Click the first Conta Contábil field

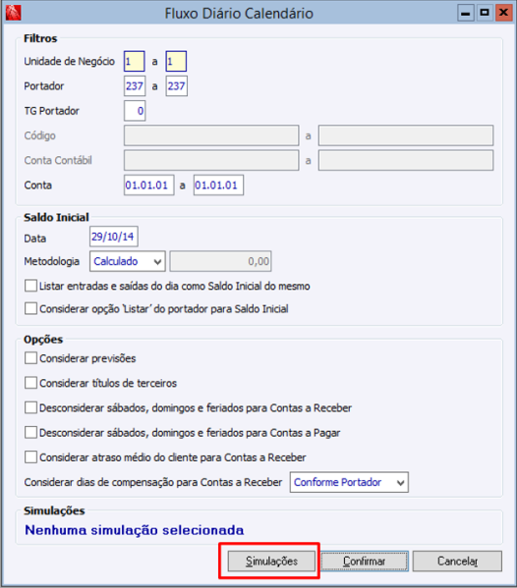(x=211, y=161)
